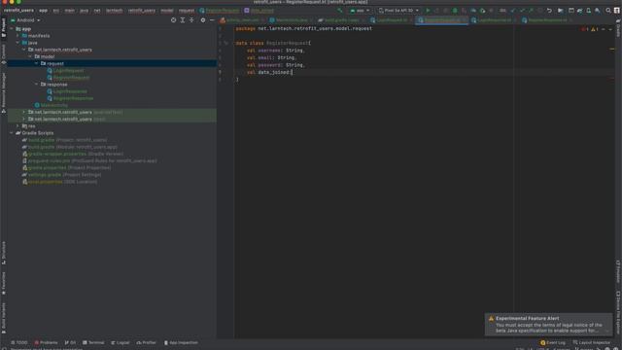Open the Project tool window sidebar button

[4, 27]
